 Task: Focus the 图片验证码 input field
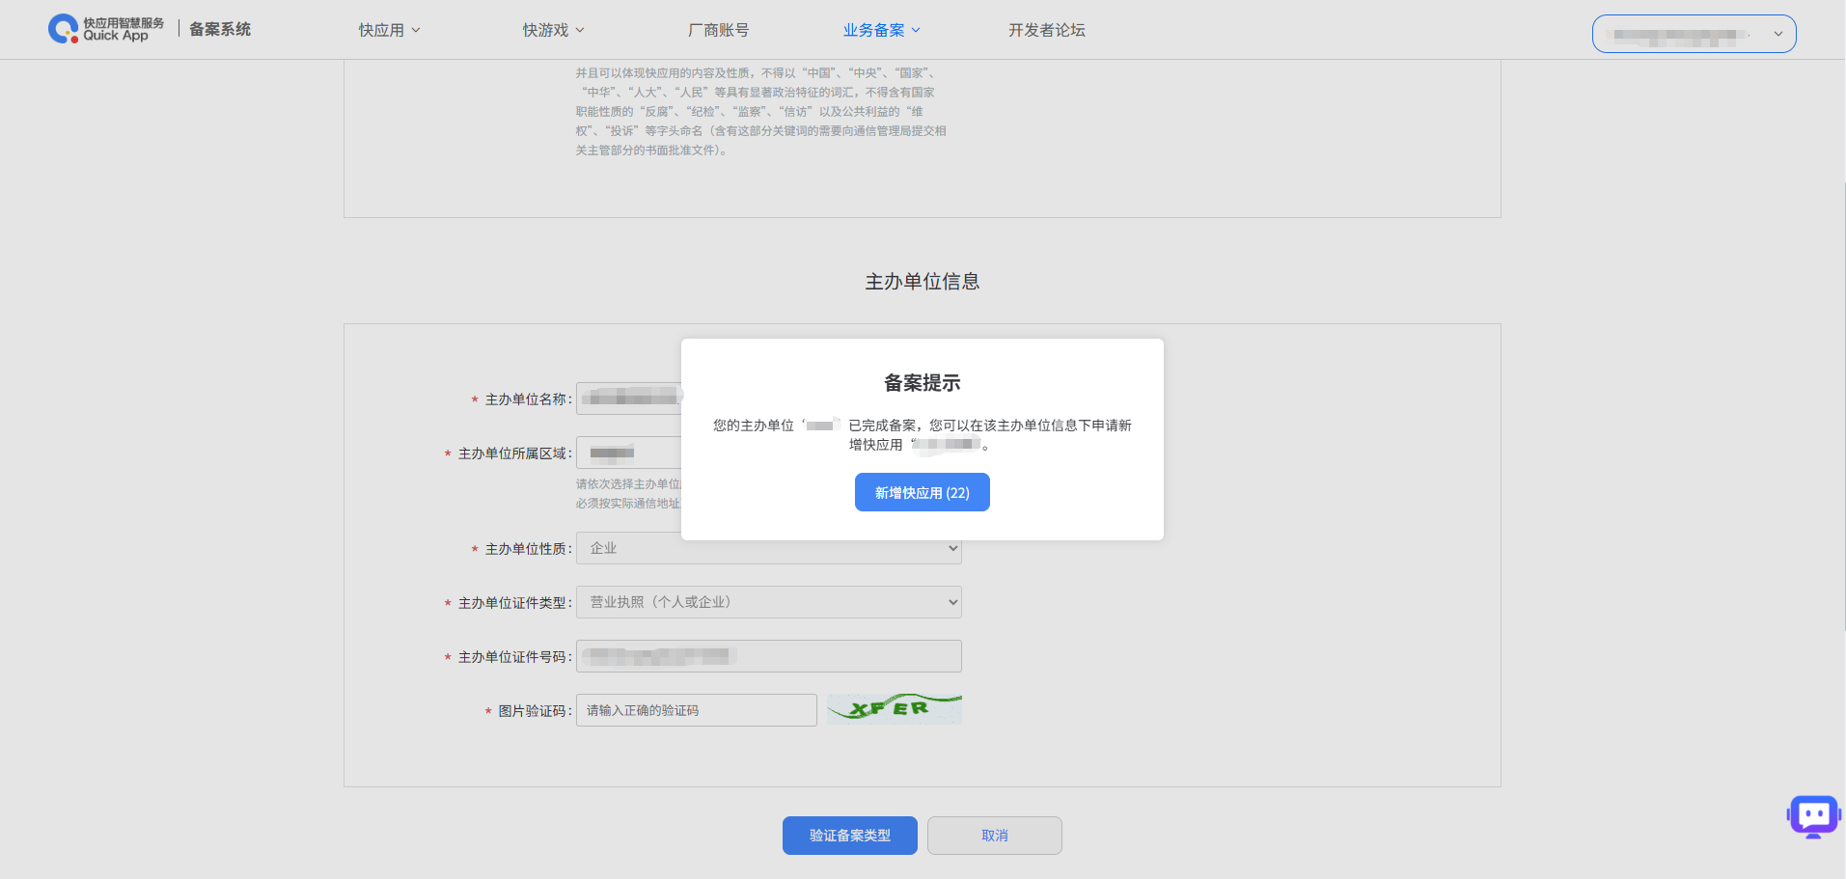696,710
